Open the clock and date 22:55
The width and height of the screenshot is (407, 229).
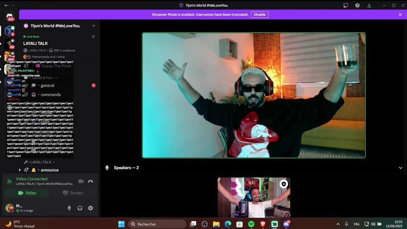click(x=394, y=224)
